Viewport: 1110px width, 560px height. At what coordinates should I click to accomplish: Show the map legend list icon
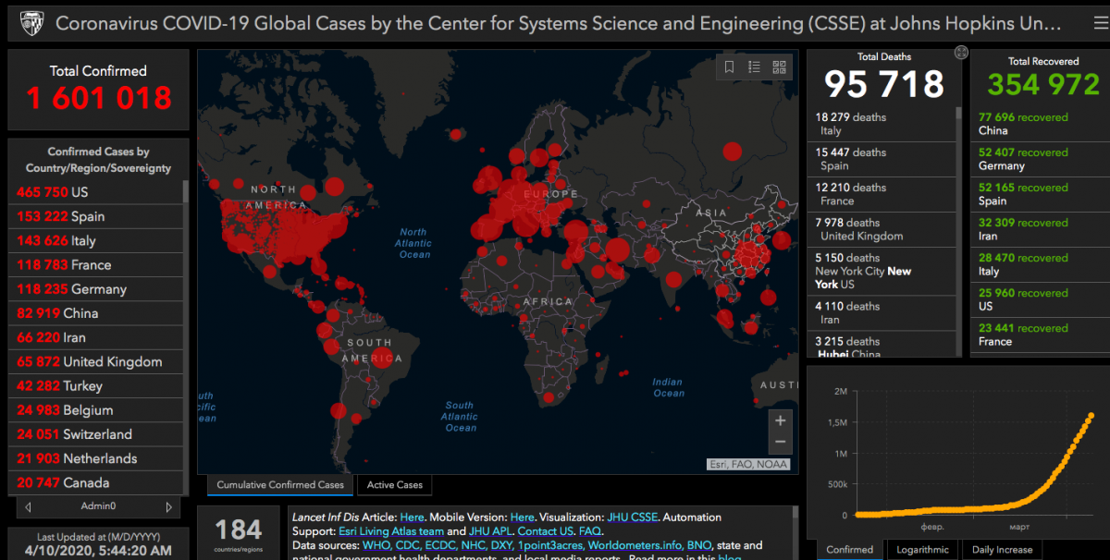[x=754, y=67]
